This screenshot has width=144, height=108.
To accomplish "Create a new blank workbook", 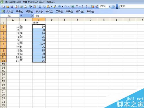I will (x=3, y=7).
